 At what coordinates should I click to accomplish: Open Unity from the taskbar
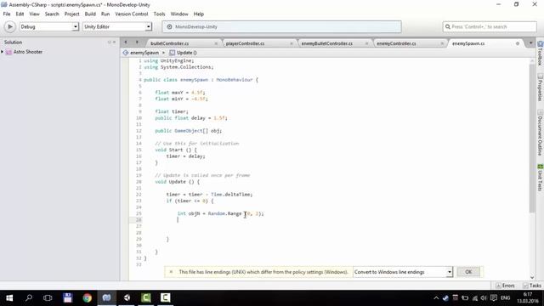[127, 298]
